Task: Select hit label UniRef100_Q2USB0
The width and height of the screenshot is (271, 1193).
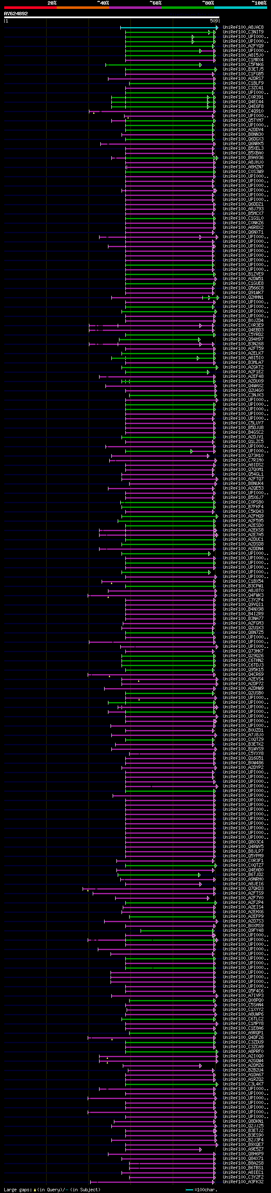Action: coord(243,693)
